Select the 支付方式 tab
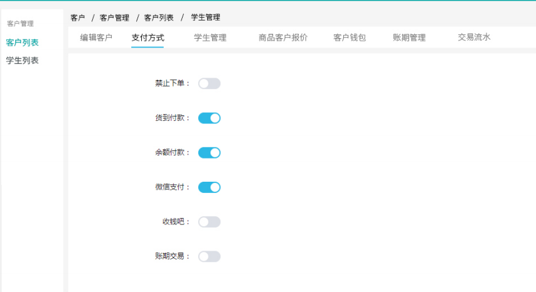Screen dimensions: 536x292 147,38
